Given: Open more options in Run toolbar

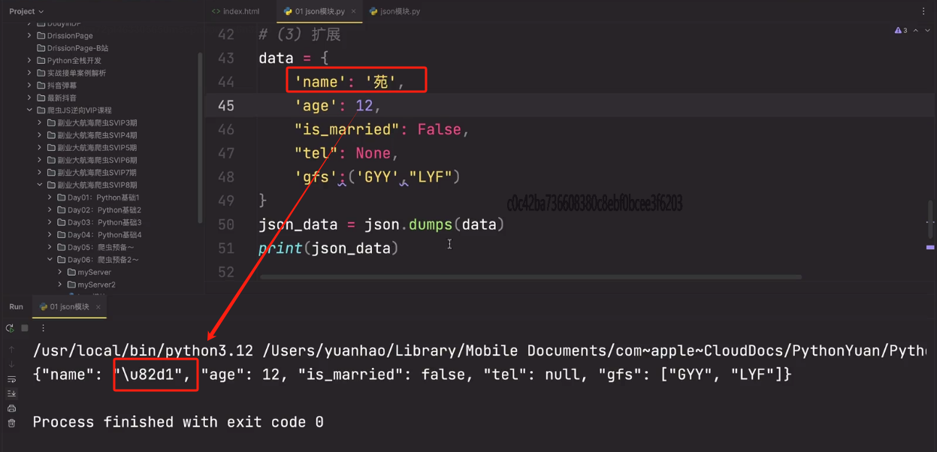Looking at the screenshot, I should point(43,328).
